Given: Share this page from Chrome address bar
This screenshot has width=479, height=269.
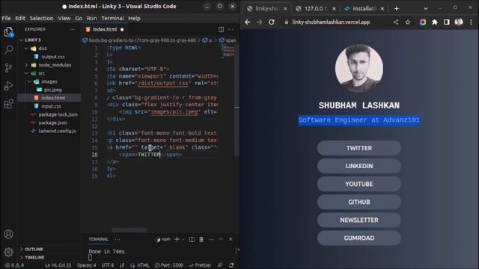Looking at the screenshot, I should (396, 22).
